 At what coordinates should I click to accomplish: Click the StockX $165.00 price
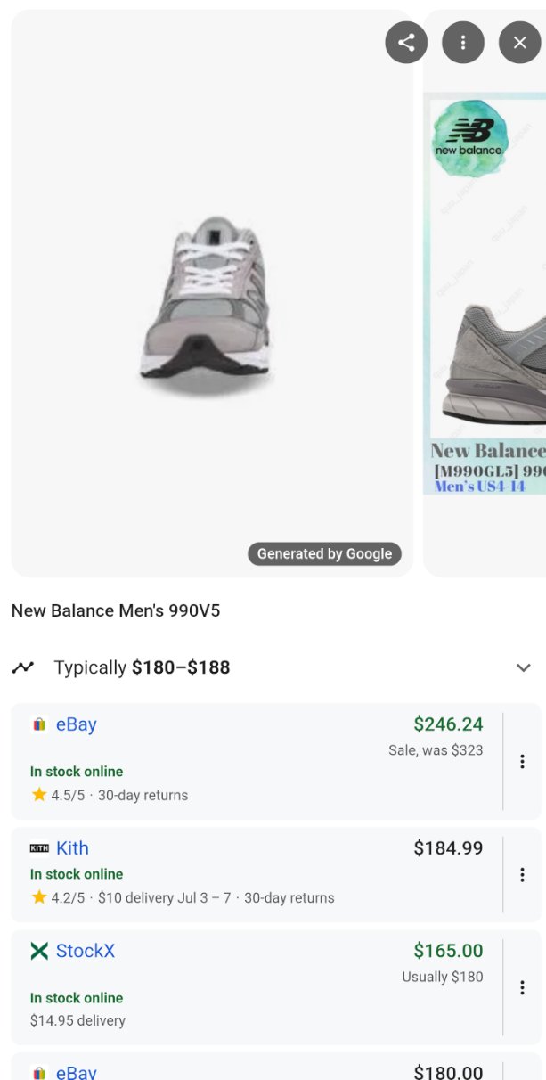point(448,951)
